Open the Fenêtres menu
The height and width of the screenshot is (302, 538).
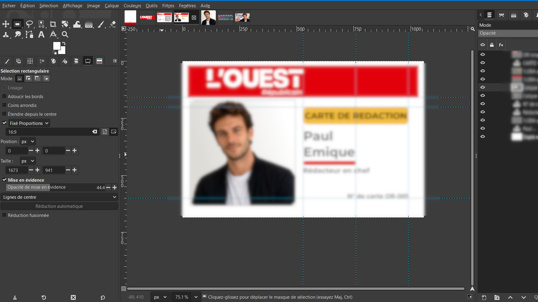click(x=187, y=5)
